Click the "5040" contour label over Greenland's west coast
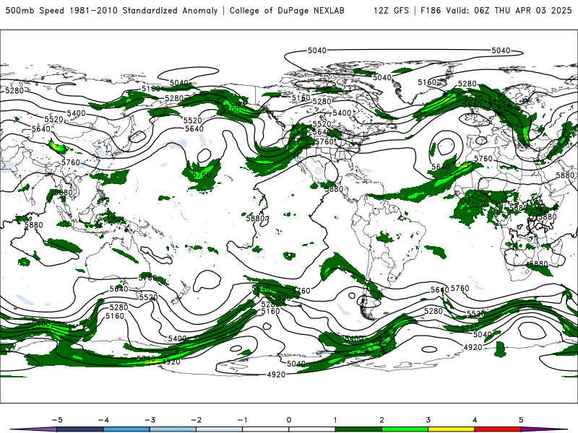The width and height of the screenshot is (578, 433). tap(382, 77)
